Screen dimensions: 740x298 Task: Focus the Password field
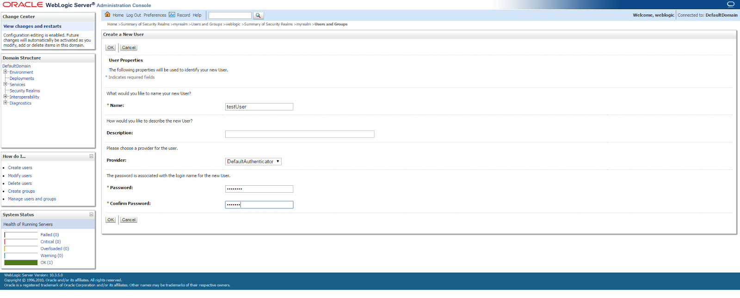point(259,189)
